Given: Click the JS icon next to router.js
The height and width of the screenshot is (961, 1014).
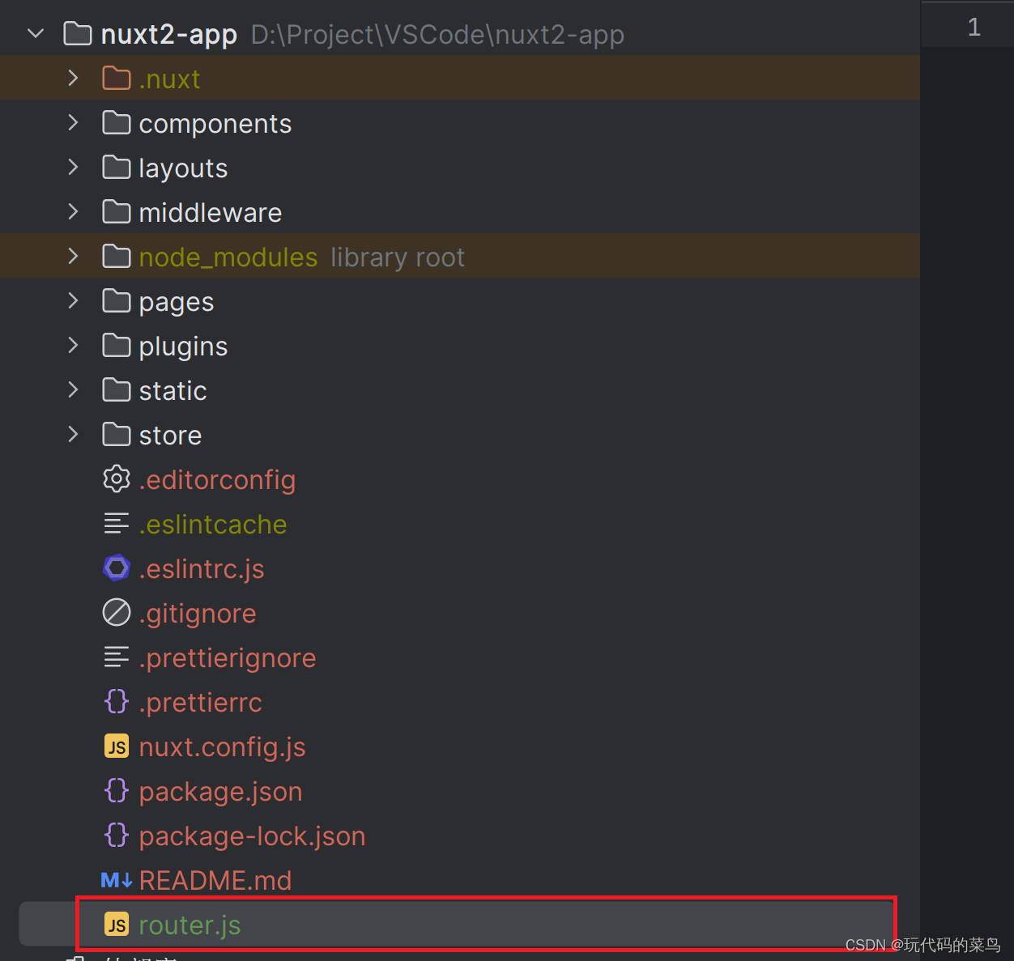Looking at the screenshot, I should [117, 924].
